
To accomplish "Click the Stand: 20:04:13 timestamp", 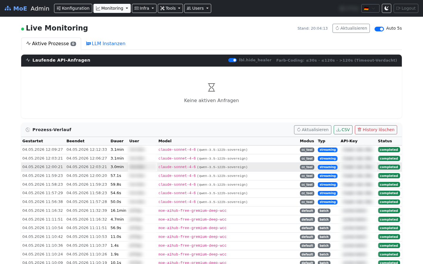I will (x=313, y=28).
